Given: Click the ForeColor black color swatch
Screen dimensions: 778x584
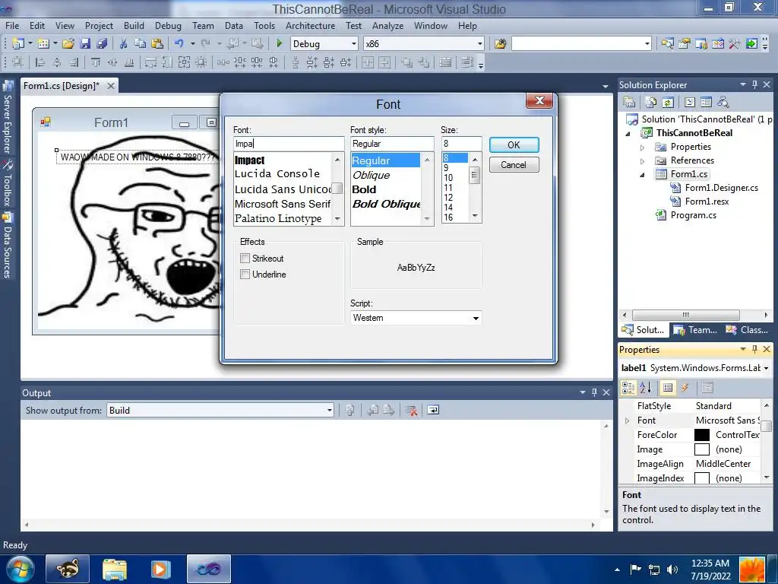Looking at the screenshot, I should coord(701,435).
